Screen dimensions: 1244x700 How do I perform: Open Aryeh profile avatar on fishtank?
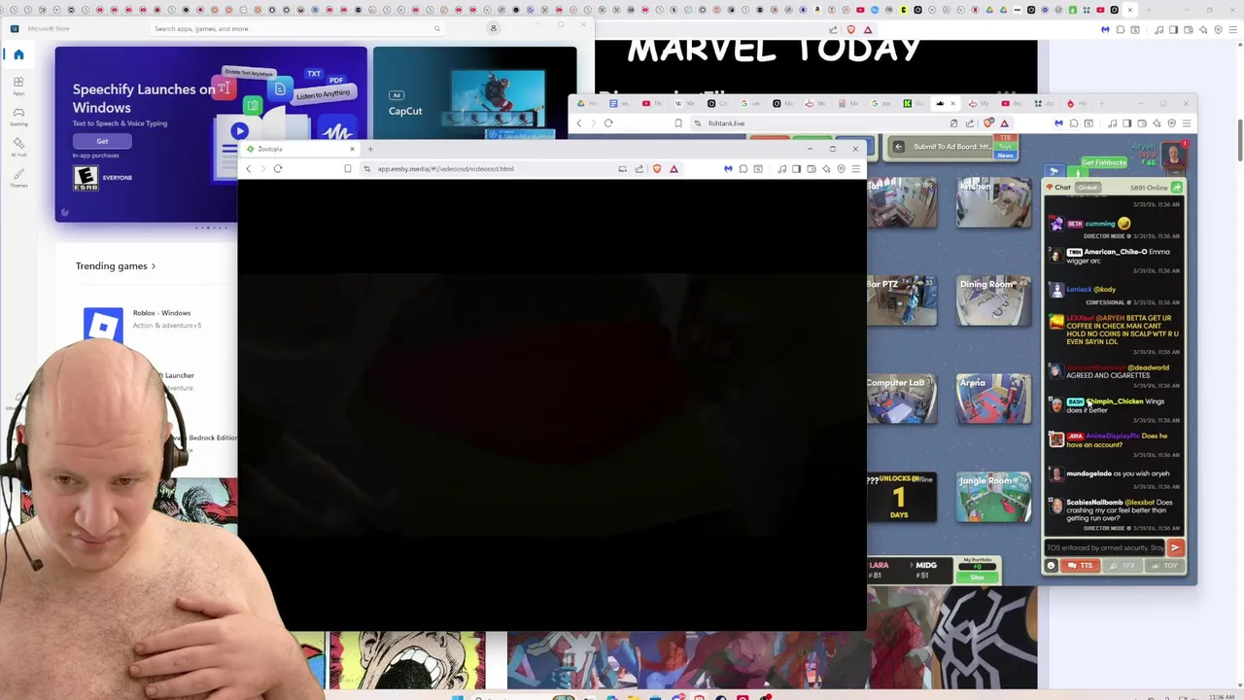pos(1174,154)
